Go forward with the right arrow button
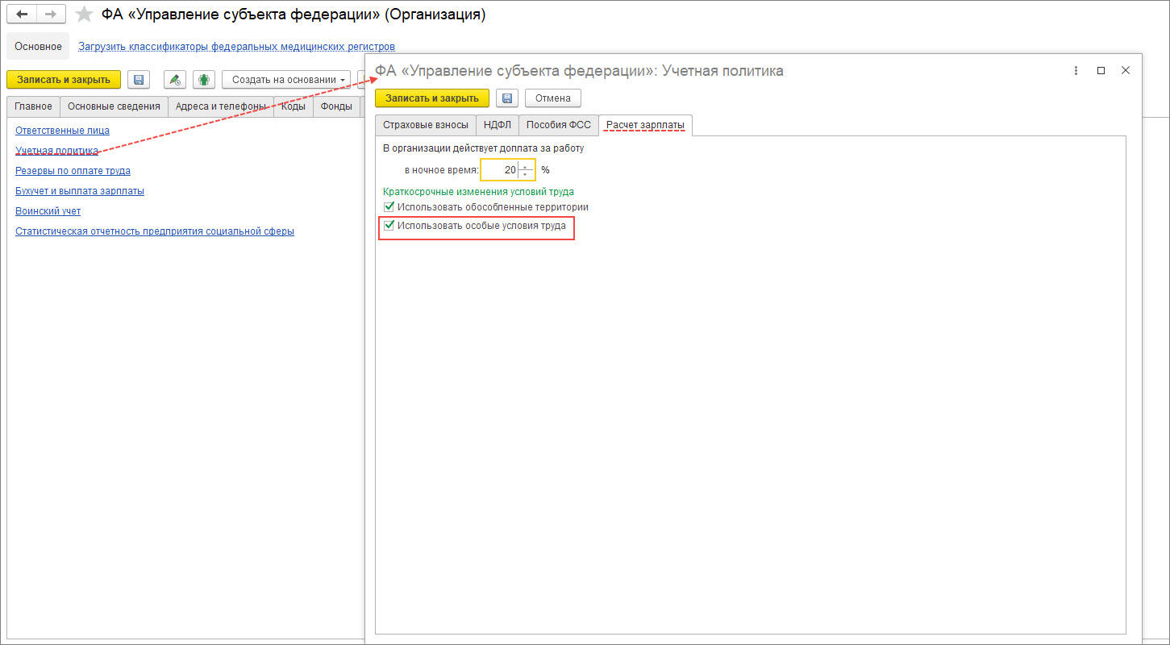1170x645 pixels. [x=50, y=15]
